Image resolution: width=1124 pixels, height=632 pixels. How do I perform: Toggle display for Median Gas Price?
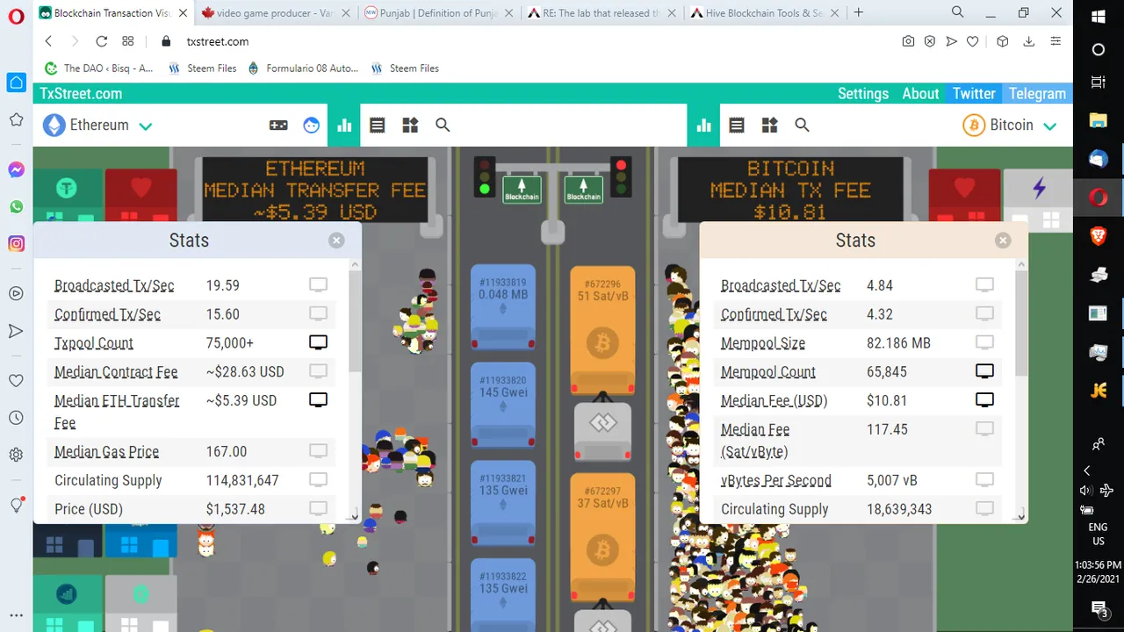click(x=318, y=451)
